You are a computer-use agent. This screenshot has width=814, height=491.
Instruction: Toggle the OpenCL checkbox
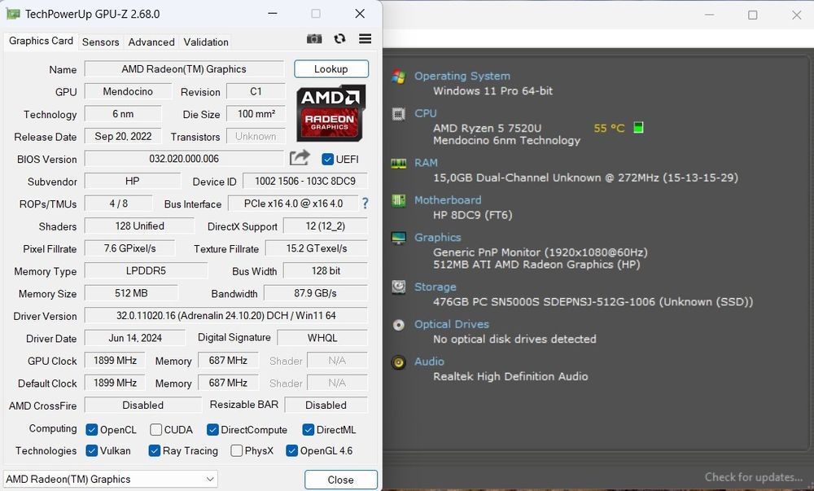tap(92, 430)
